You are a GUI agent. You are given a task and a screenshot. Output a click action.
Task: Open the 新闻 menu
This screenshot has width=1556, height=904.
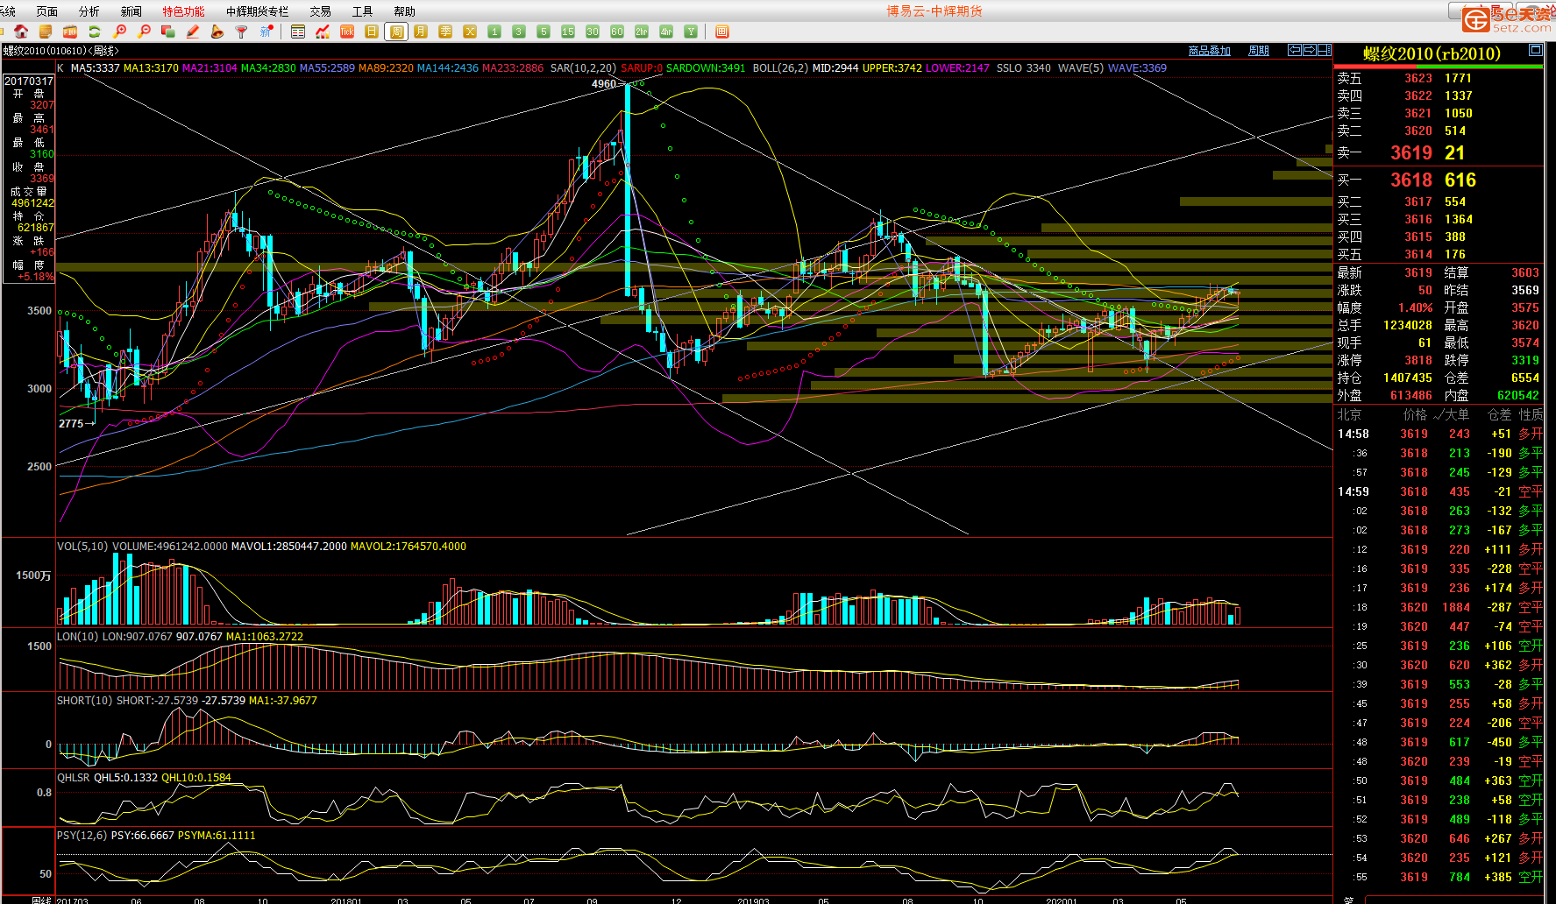(131, 11)
